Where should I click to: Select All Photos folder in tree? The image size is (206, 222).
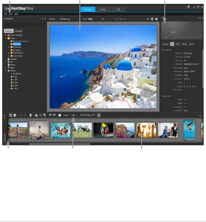tap(17, 44)
